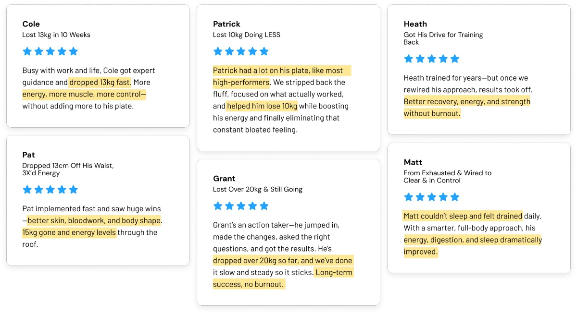Viewport: 577px width, 314px height.
Task: Click the 'Lost Over 20kg & Still Going' subtitle
Action: [258, 189]
